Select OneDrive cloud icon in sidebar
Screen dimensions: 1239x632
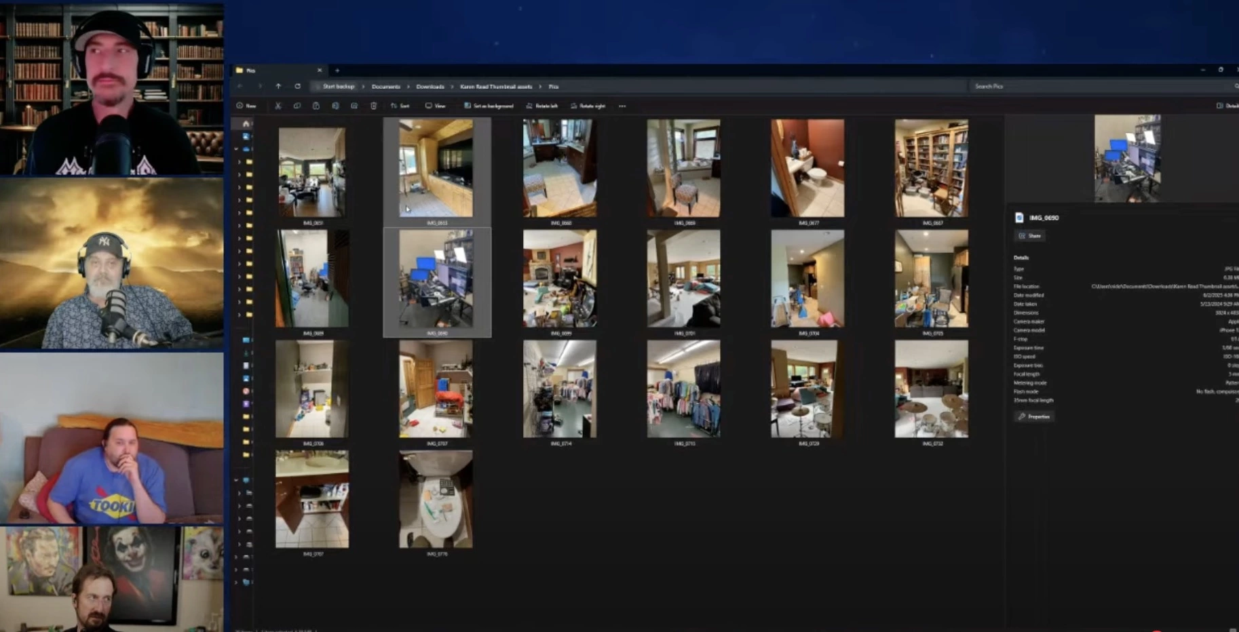[246, 149]
